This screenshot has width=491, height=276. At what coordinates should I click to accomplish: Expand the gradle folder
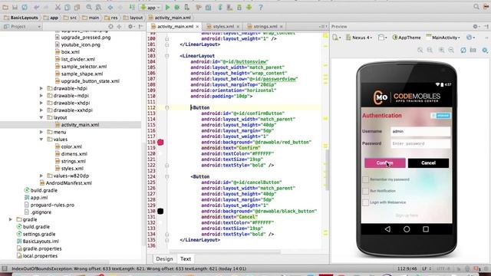tap(10, 220)
